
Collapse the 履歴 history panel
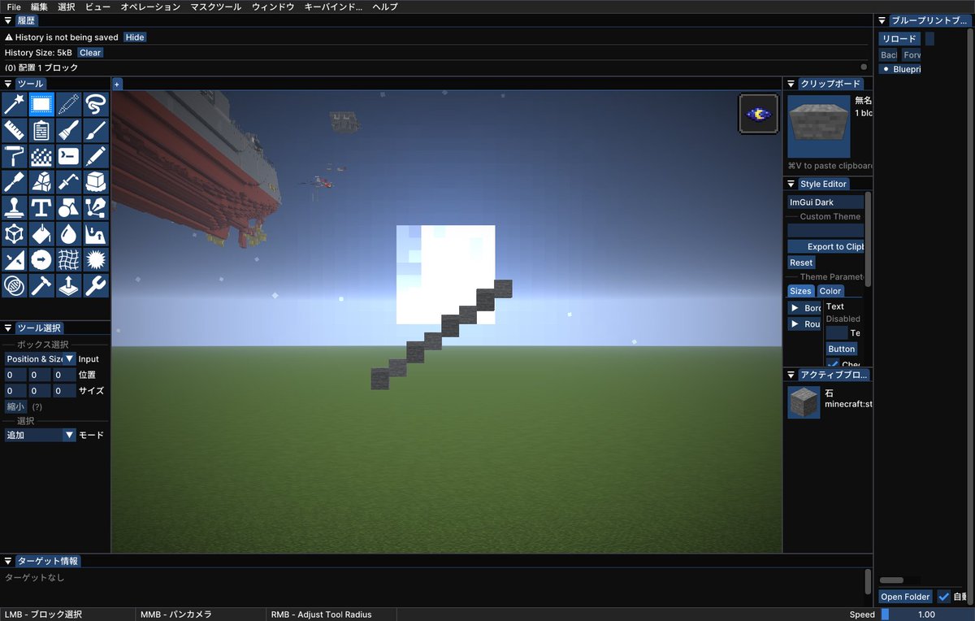[x=8, y=21]
